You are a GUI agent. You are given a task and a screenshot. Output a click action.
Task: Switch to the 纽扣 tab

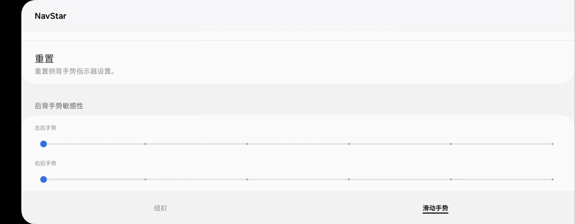[161, 208]
